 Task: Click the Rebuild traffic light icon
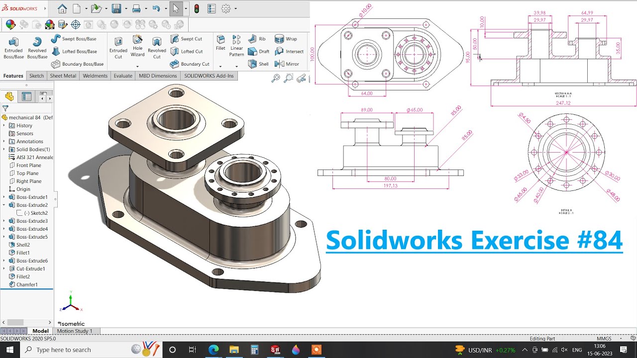pos(197,8)
